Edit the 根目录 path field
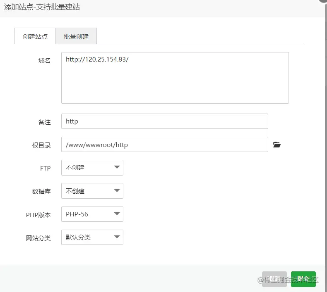Screen dimensions: 327x292 [165, 145]
